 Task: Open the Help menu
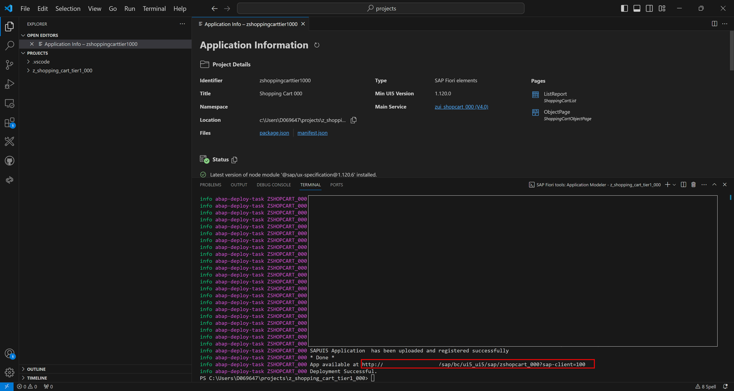click(180, 9)
